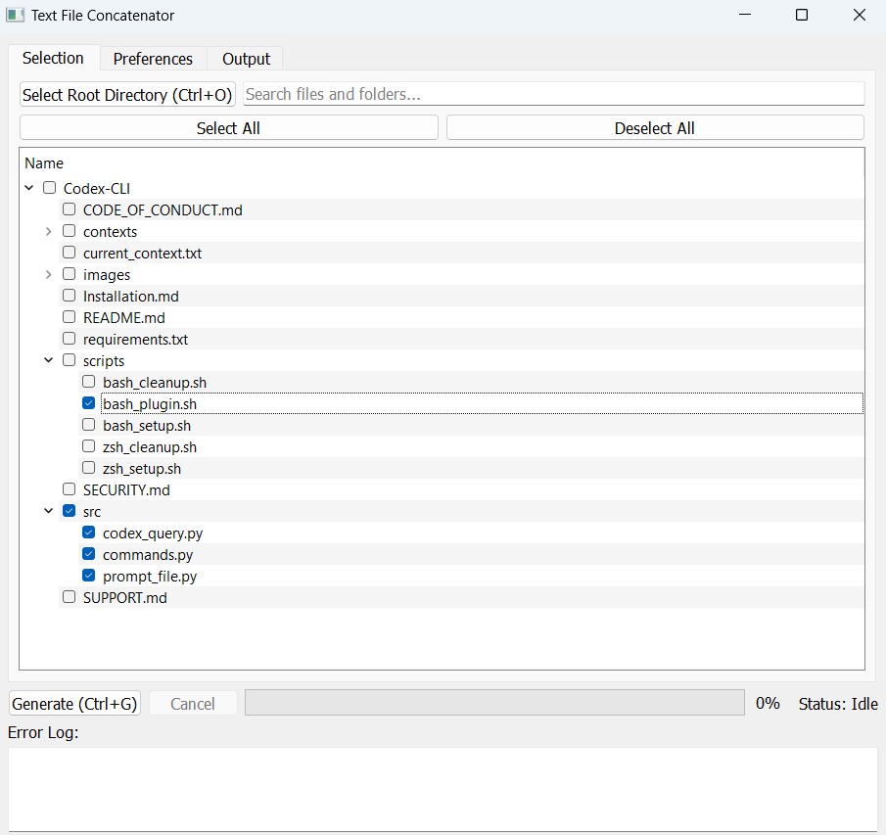Image resolution: width=886 pixels, height=835 pixels.
Task: Uncheck the bash_plugin.sh checkbox
Action: coord(89,403)
